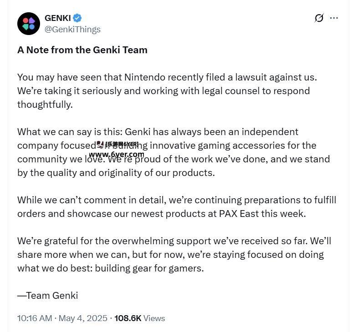Click the '—Team Genki' signature
This screenshot has width=362, height=332.
48,296
